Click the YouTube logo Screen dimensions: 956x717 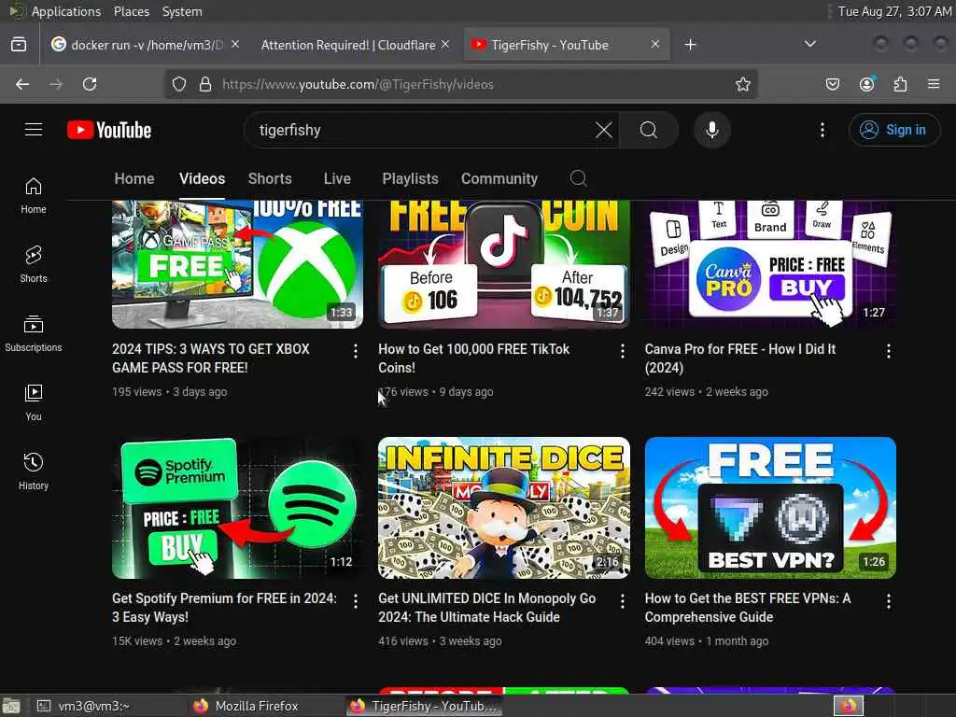pos(109,130)
